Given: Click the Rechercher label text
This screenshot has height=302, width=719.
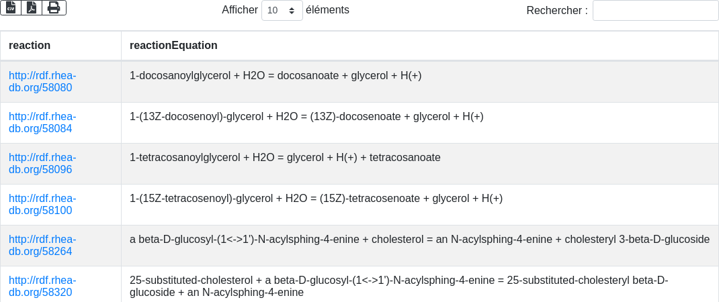Looking at the screenshot, I should point(556,11).
